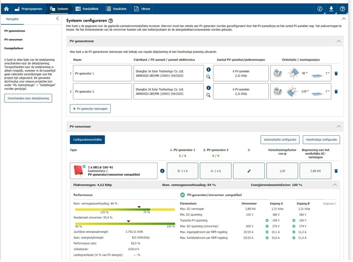Delete PV-generator 1 with trash icon

tap(336, 73)
